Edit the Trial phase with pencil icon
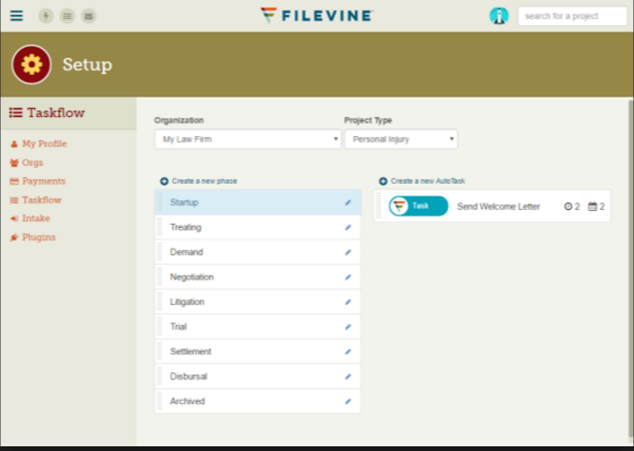 348,327
